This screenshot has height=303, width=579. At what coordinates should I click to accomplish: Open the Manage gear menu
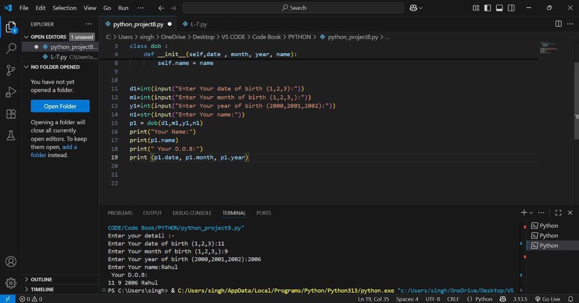point(11,283)
